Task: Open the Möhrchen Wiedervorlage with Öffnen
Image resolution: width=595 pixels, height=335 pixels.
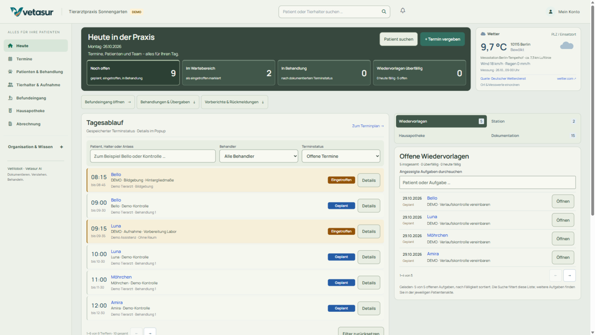Action: (563, 239)
